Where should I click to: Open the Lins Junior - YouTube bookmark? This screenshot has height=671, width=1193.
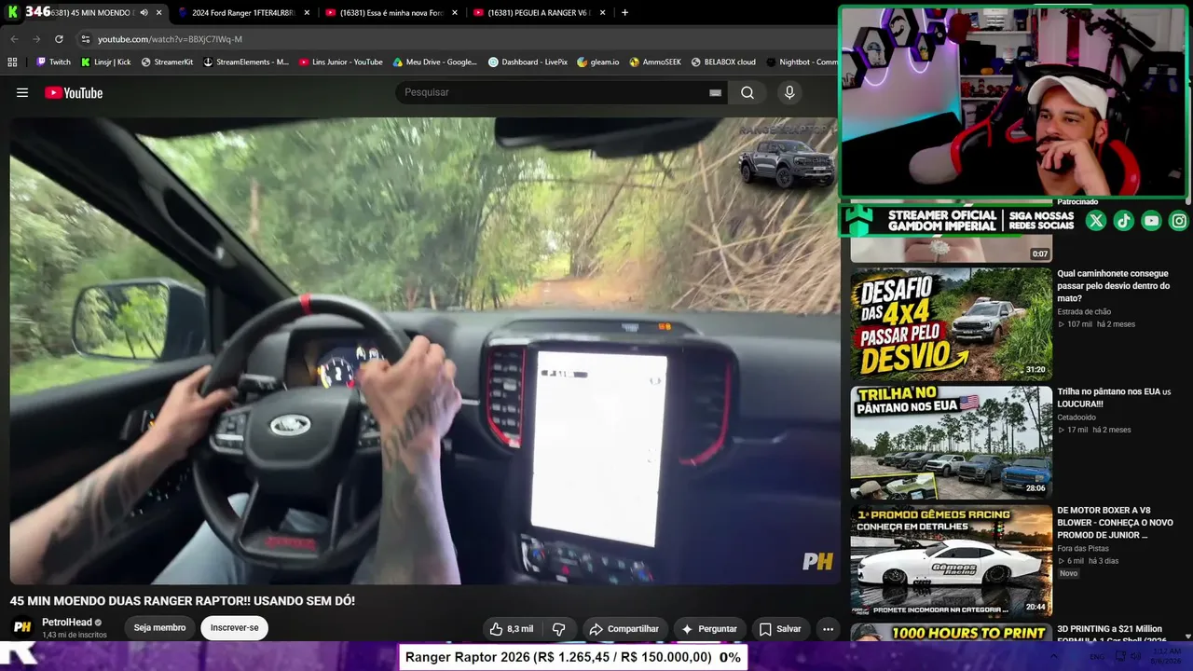(341, 62)
